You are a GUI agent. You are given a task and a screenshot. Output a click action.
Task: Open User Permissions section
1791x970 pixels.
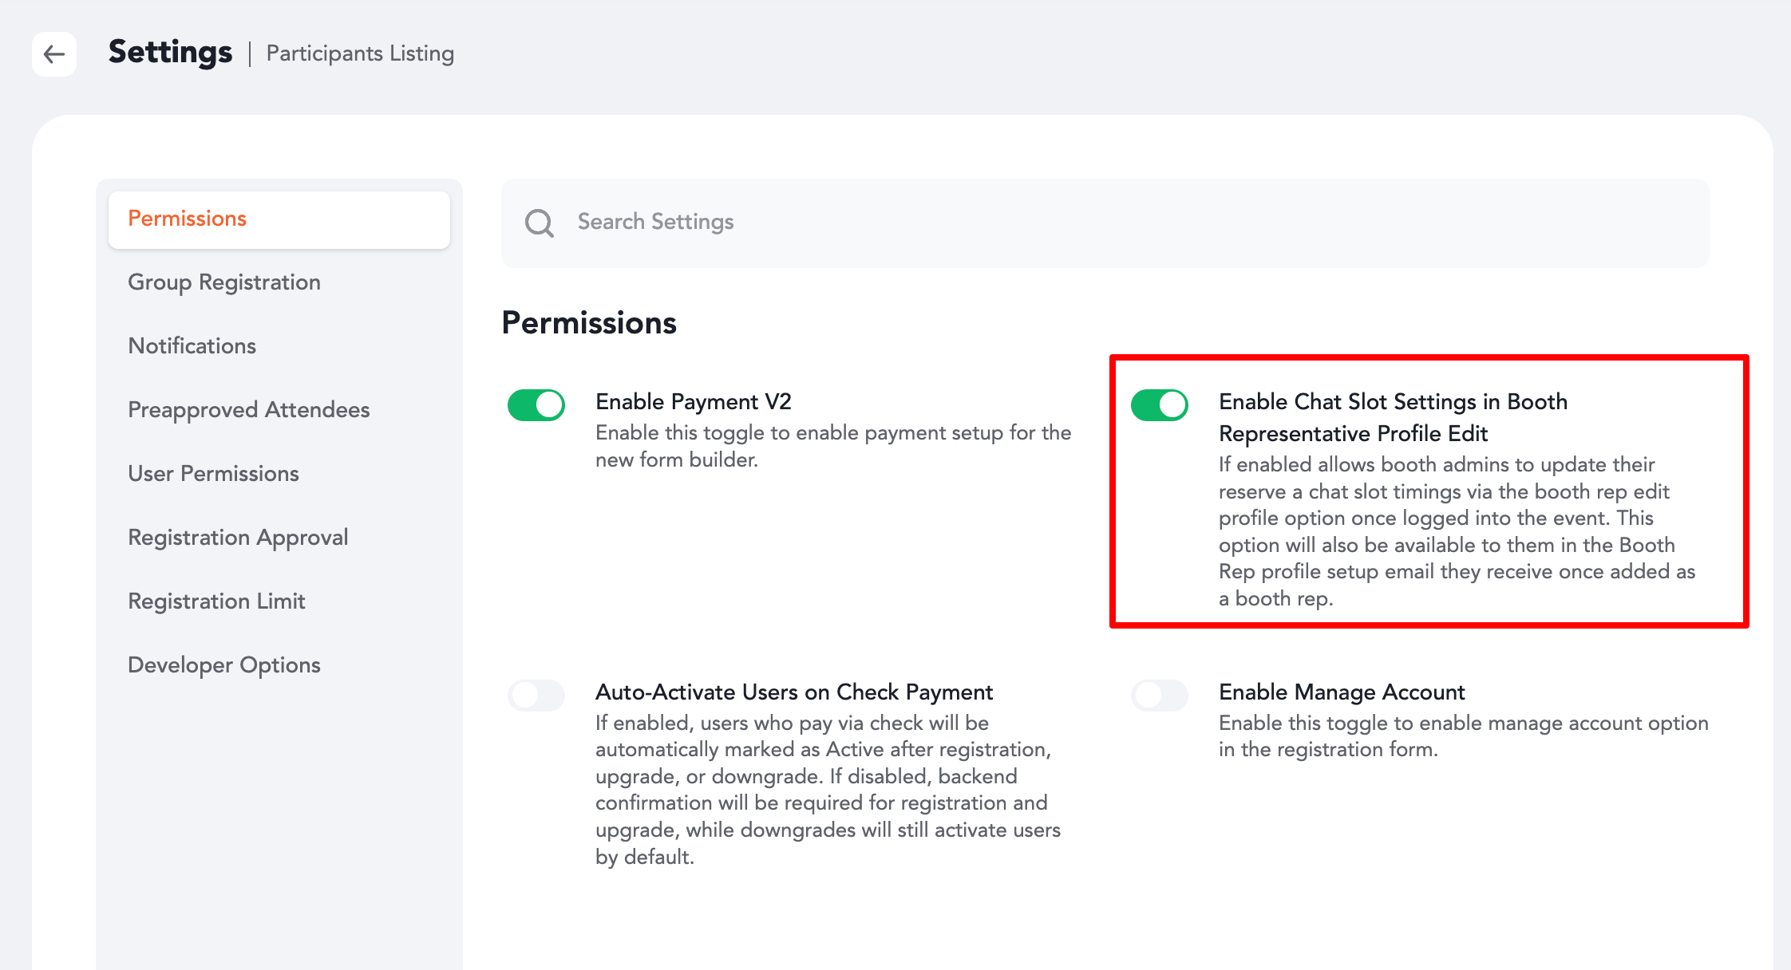pos(214,474)
